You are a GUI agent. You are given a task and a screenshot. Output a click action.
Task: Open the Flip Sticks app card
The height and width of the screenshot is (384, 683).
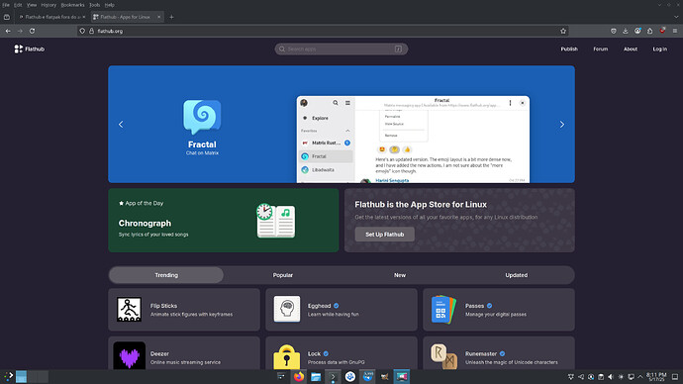184,310
